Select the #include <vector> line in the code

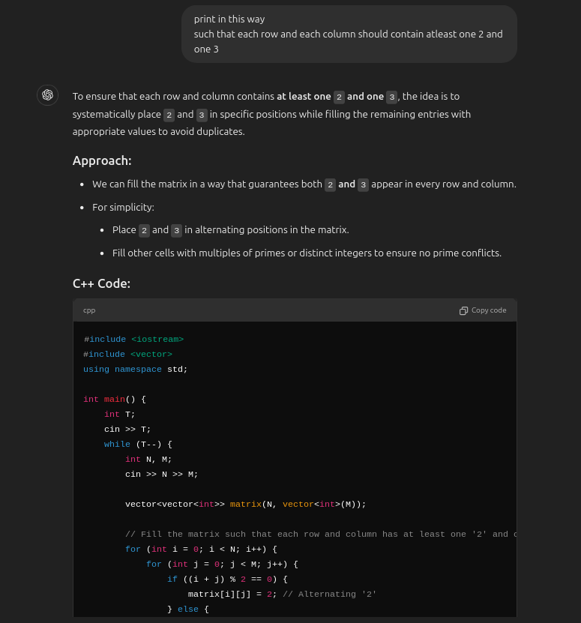[127, 355]
